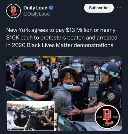Open the main arrest photo
The height and width of the screenshot is (134, 128).
64,93
